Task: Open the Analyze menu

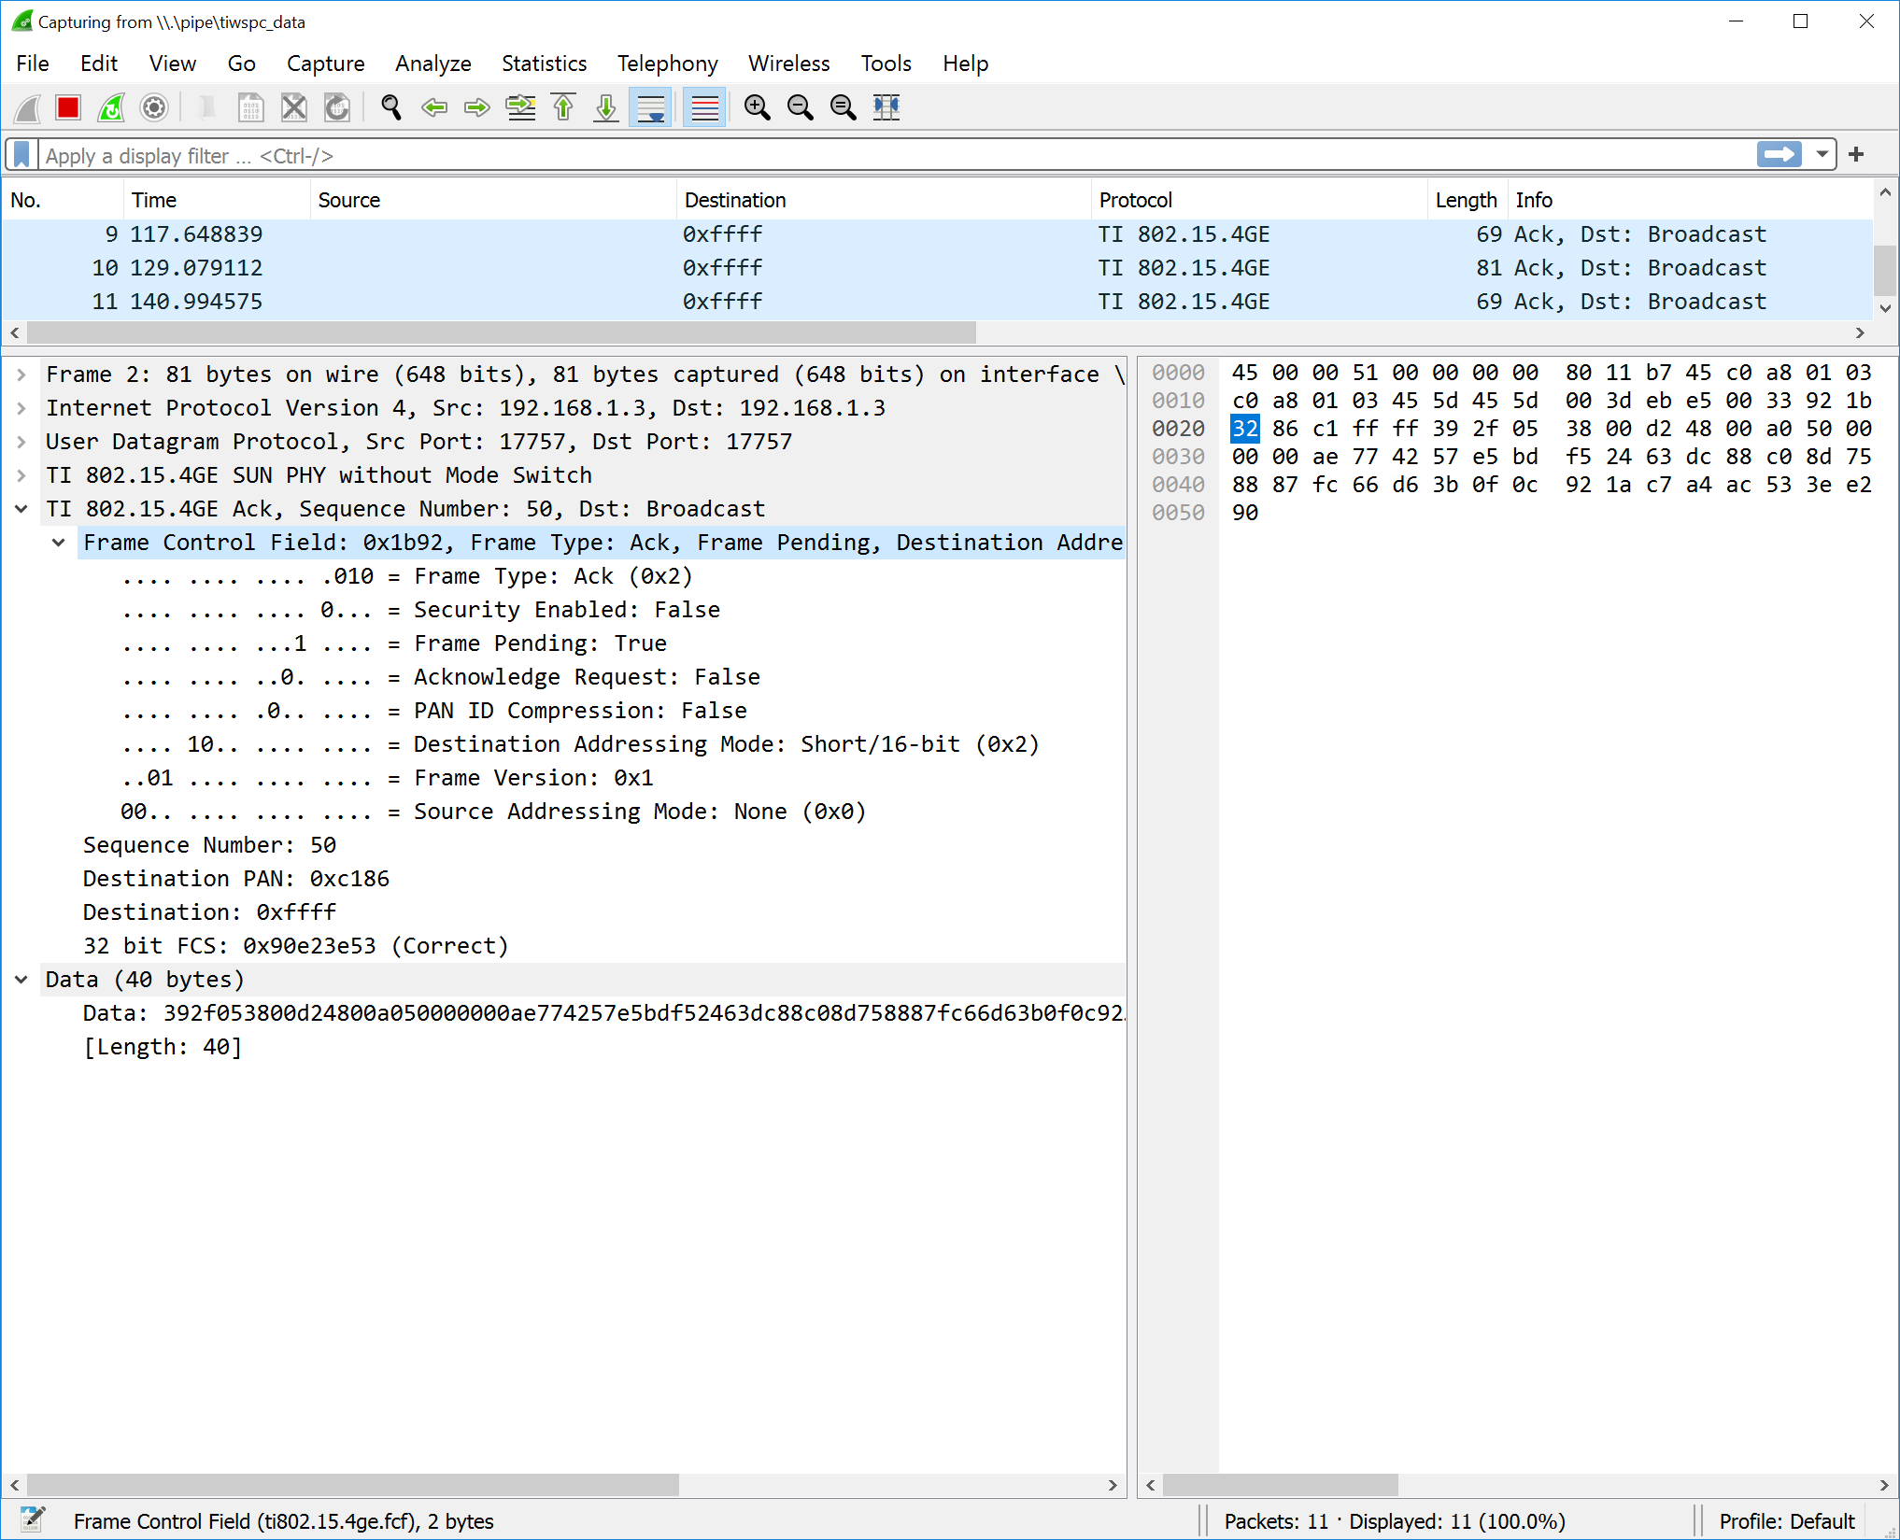Action: point(433,64)
